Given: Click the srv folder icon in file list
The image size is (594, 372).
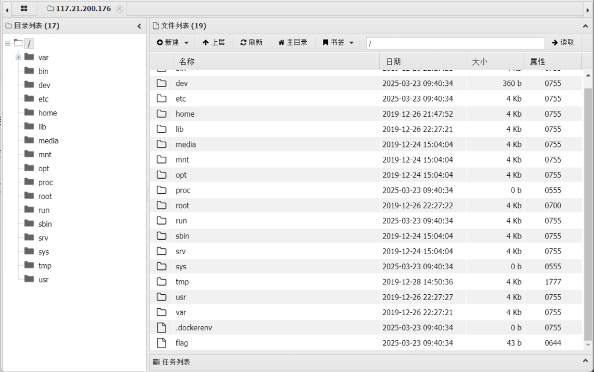Looking at the screenshot, I should (x=161, y=251).
